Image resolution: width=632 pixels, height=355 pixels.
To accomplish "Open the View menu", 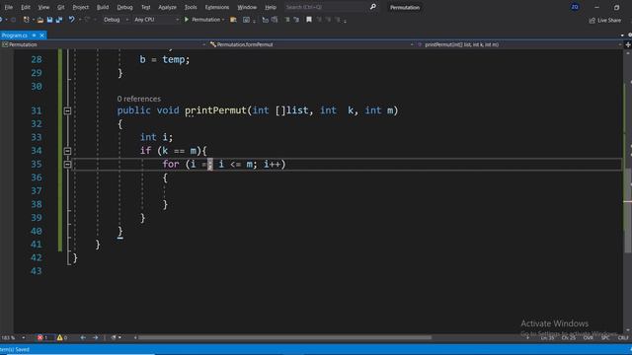I will (43, 7).
